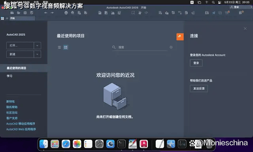Image resolution: width=253 pixels, height=152 pixels.
Task: Select the 开始 start tab
Action: [x=22, y=19]
